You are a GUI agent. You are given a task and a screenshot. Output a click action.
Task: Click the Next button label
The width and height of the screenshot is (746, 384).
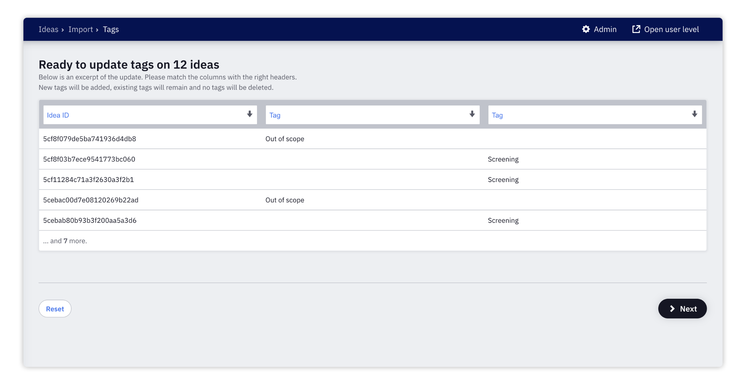(x=688, y=309)
